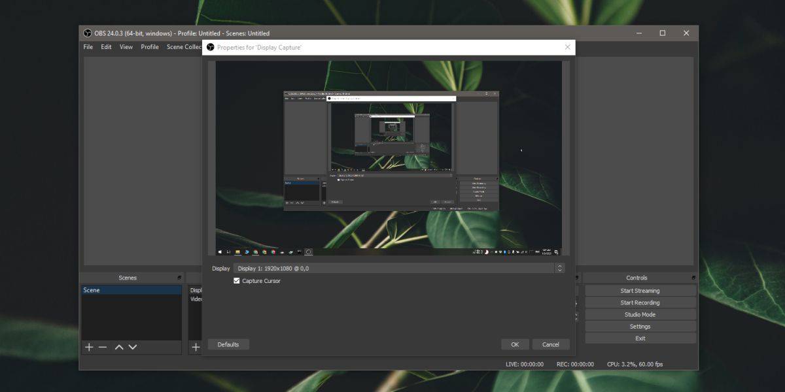Click the 'CPU: 3.2%, 60.00 fps' status text
Viewport: 785px width, 392px height.
635,364
